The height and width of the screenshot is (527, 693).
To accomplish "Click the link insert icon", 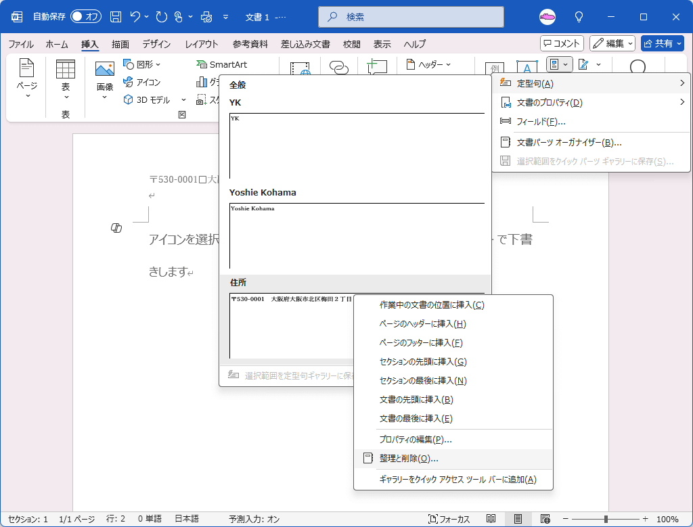I will 339,68.
